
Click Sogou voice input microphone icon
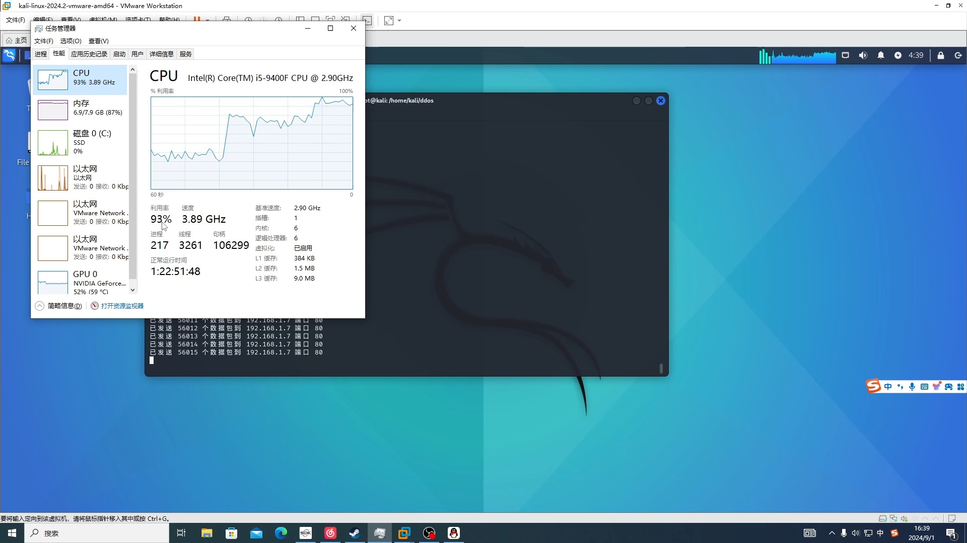pos(912,387)
